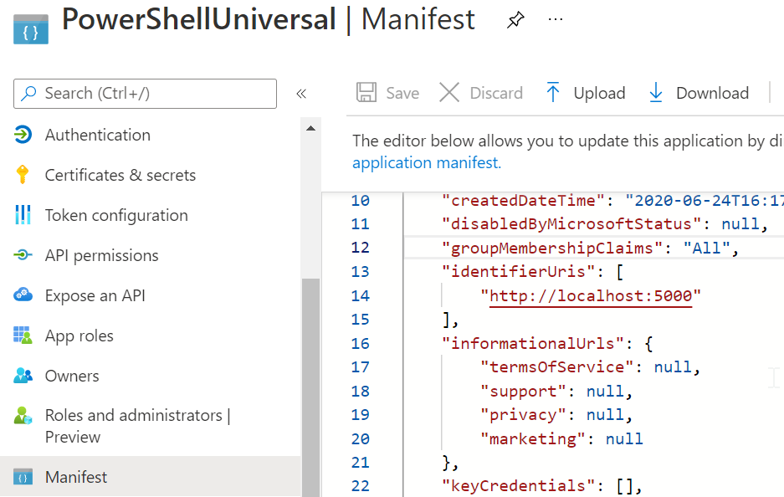
Task: Click the Discard X icon
Action: pyautogui.click(x=449, y=93)
